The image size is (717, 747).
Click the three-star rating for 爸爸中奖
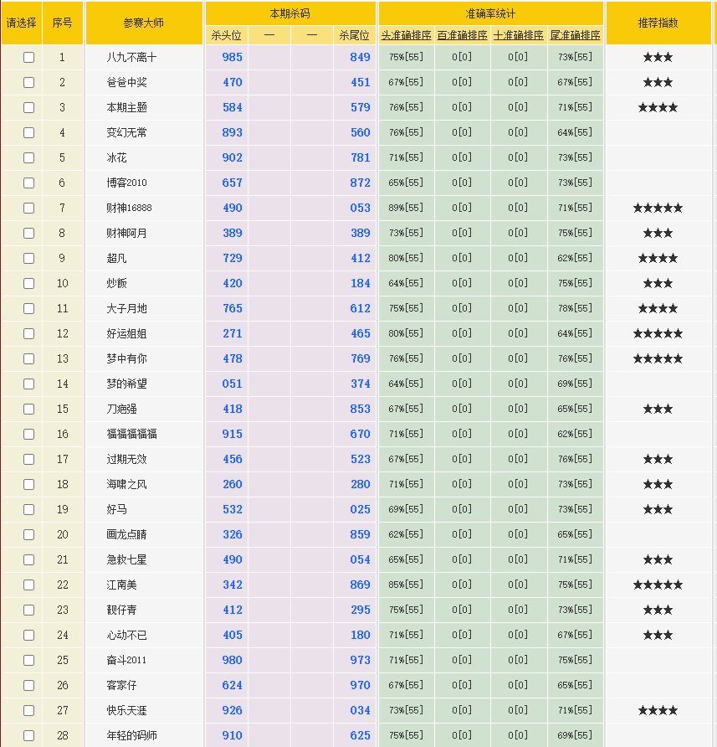tap(658, 82)
